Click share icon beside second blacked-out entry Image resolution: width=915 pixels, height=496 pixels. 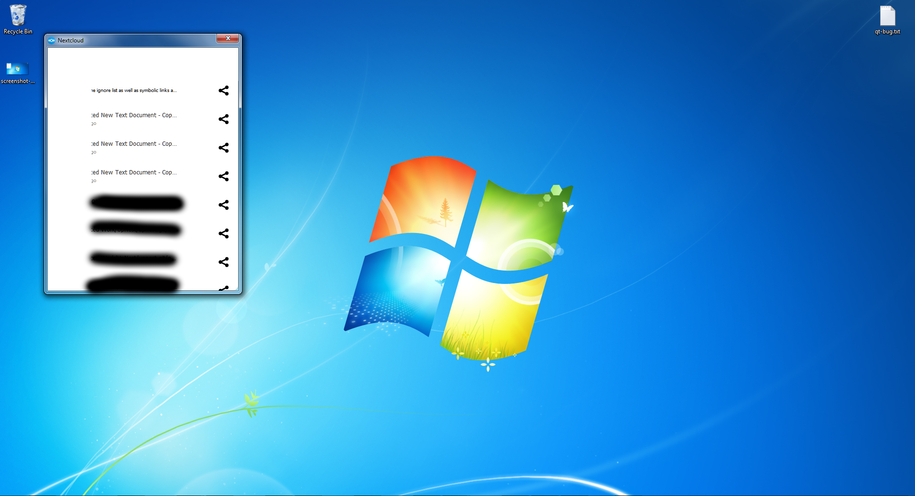tap(224, 233)
